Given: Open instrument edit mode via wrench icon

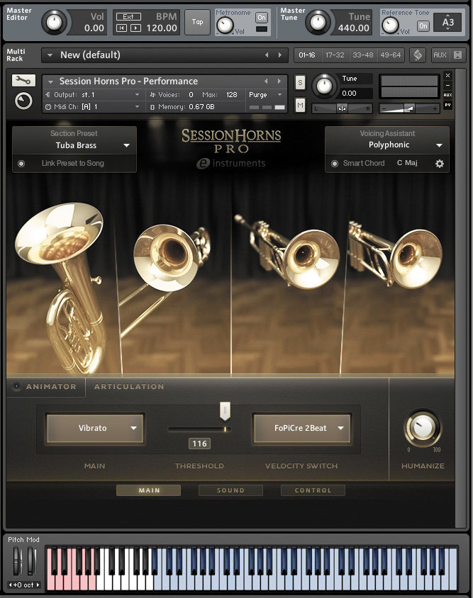Looking at the screenshot, I should tap(23, 81).
